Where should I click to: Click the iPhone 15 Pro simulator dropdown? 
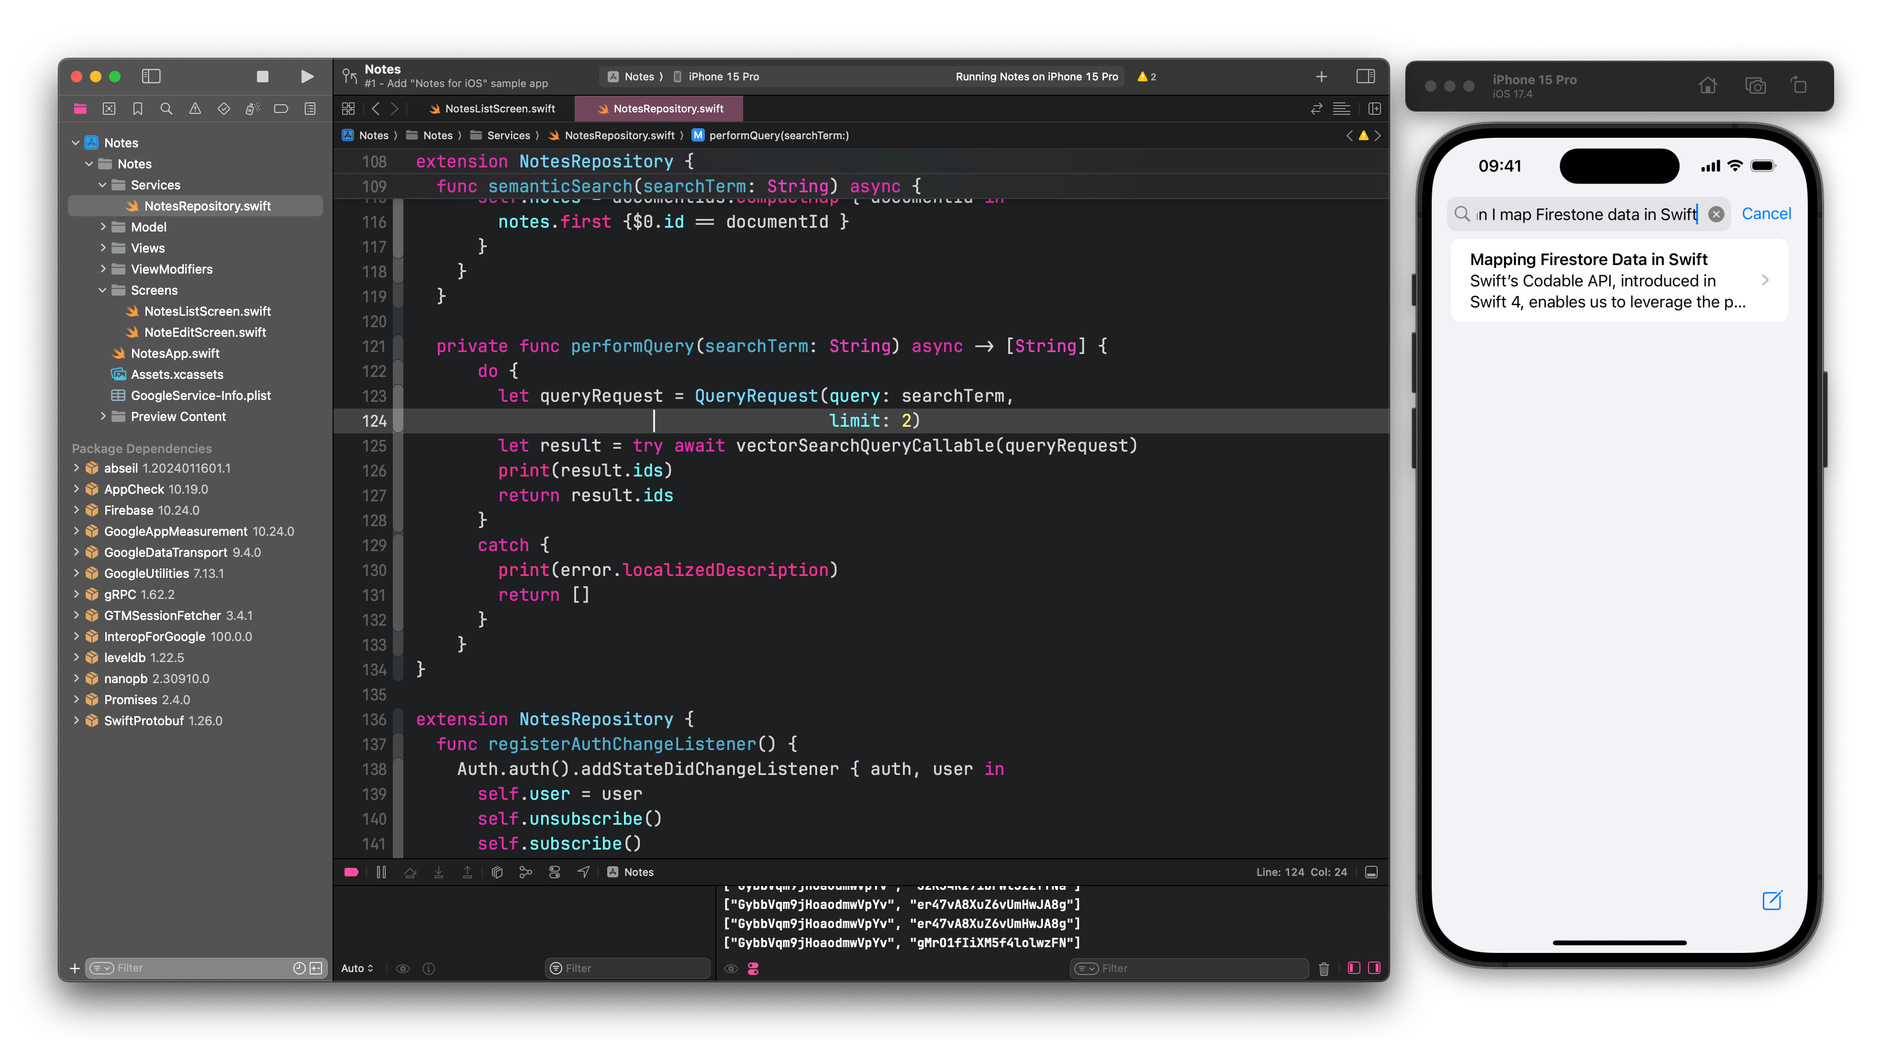(x=721, y=76)
